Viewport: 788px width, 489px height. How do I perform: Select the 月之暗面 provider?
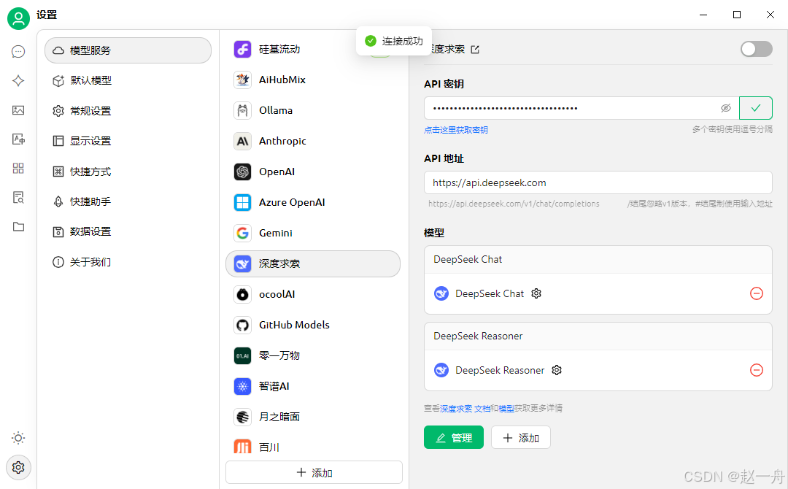point(312,417)
